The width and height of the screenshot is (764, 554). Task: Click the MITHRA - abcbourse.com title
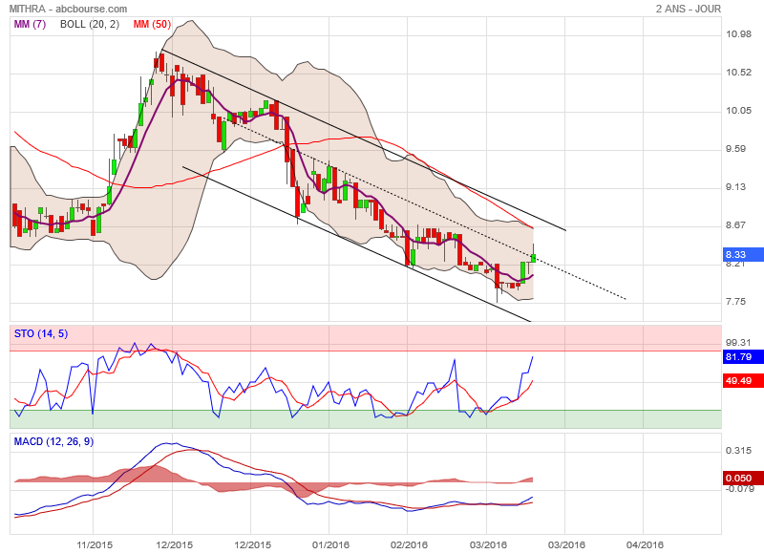pos(68,9)
